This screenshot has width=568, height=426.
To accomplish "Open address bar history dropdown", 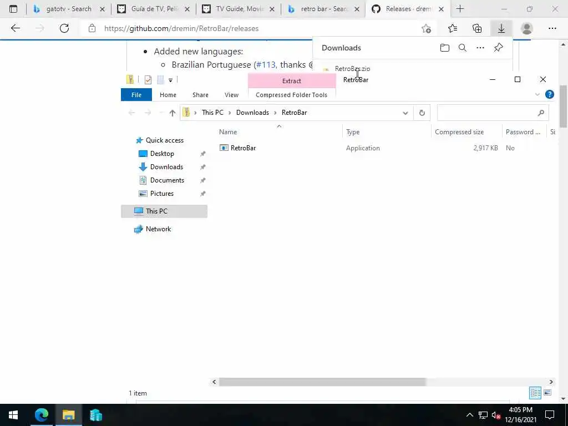I will [405, 113].
